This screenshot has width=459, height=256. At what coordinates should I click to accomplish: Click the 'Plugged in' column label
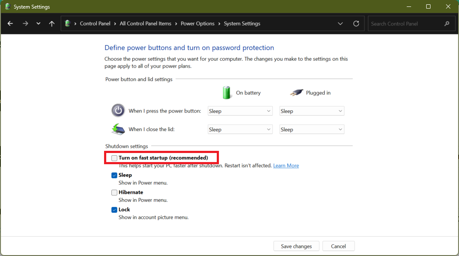point(318,93)
